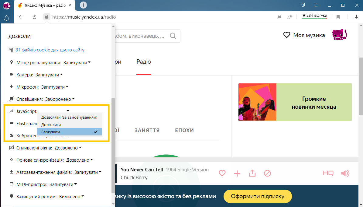Open the MIDI-пристрої dropdown
Screen dimensions: 363x207
[63, 184]
